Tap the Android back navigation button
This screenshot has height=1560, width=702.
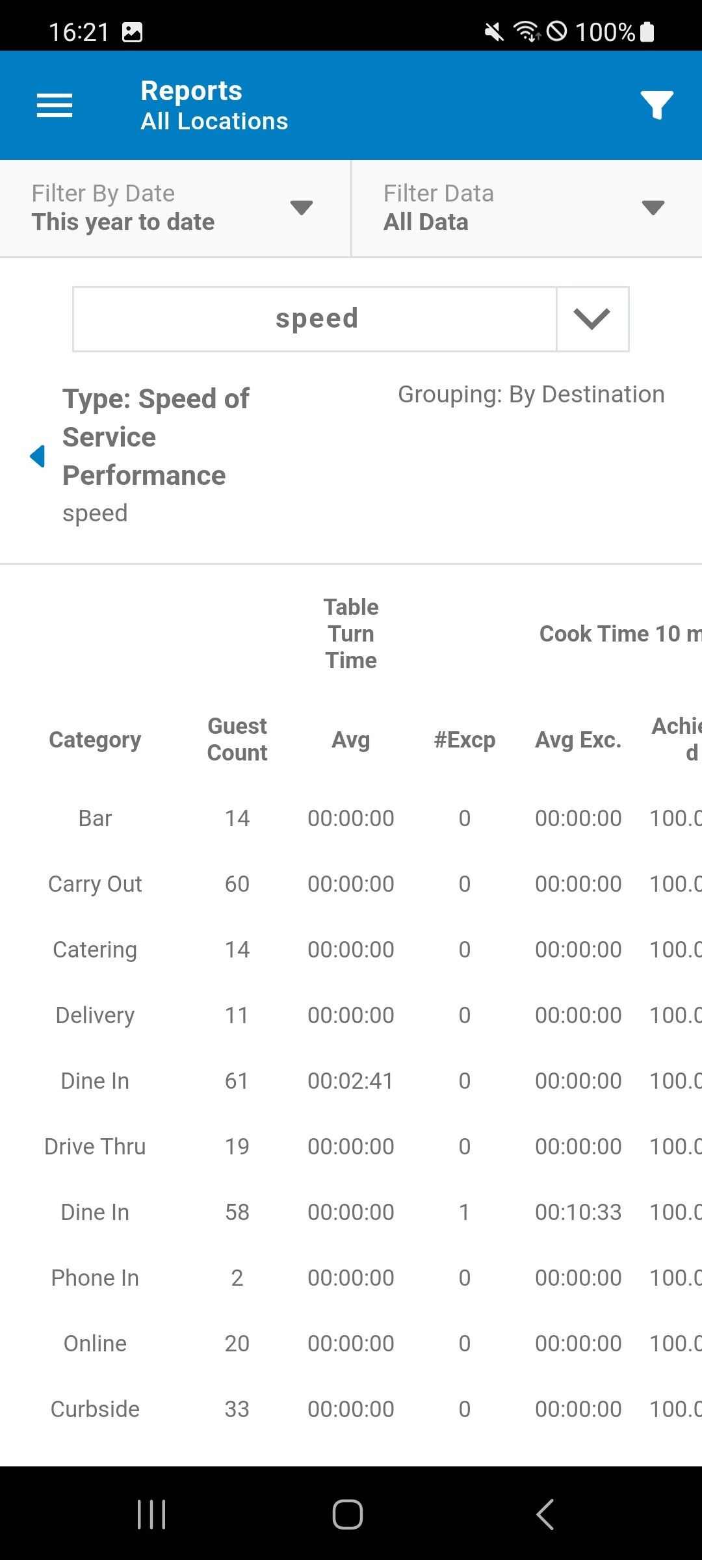545,1514
